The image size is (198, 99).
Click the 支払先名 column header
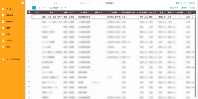(x=153, y=12)
